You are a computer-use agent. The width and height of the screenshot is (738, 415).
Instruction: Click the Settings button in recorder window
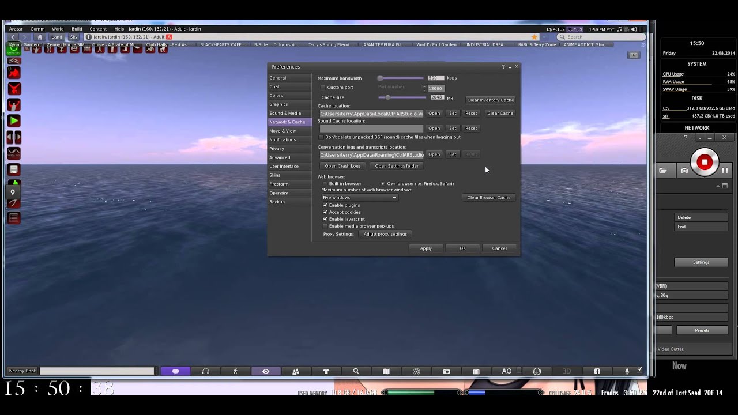[x=701, y=262]
